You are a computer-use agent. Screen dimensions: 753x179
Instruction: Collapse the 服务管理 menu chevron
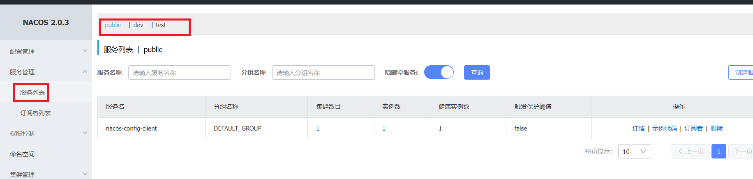(85, 71)
